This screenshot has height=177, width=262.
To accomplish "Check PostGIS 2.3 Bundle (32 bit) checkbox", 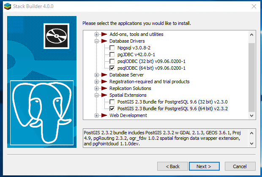I will click(112, 102).
